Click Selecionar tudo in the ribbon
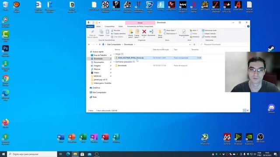The height and width of the screenshot is (157, 280). 209,31
